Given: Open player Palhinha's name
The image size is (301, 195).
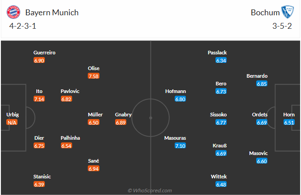Looking at the screenshot, I should pos(70,138).
